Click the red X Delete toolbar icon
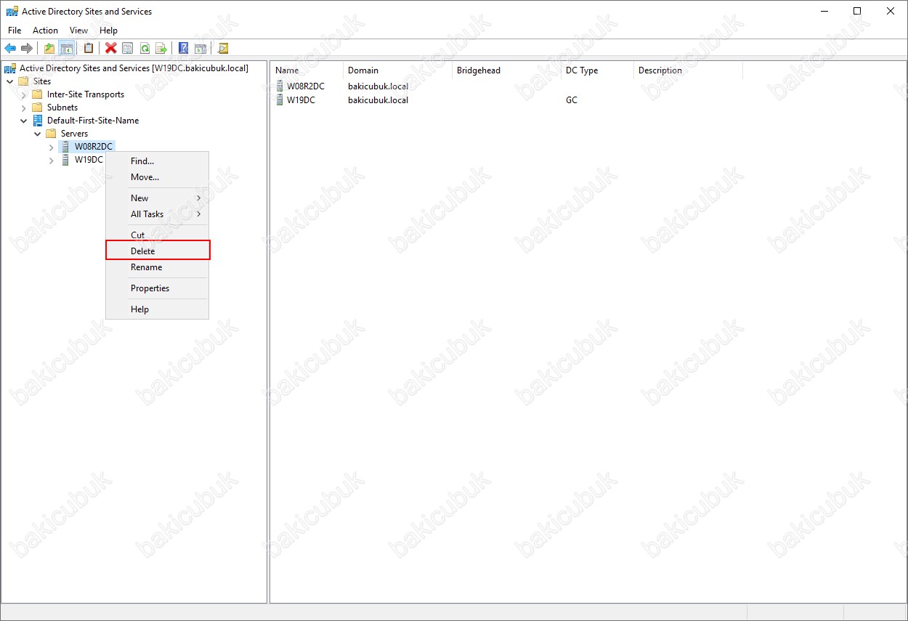Screen dimensions: 908x621 tap(111, 49)
